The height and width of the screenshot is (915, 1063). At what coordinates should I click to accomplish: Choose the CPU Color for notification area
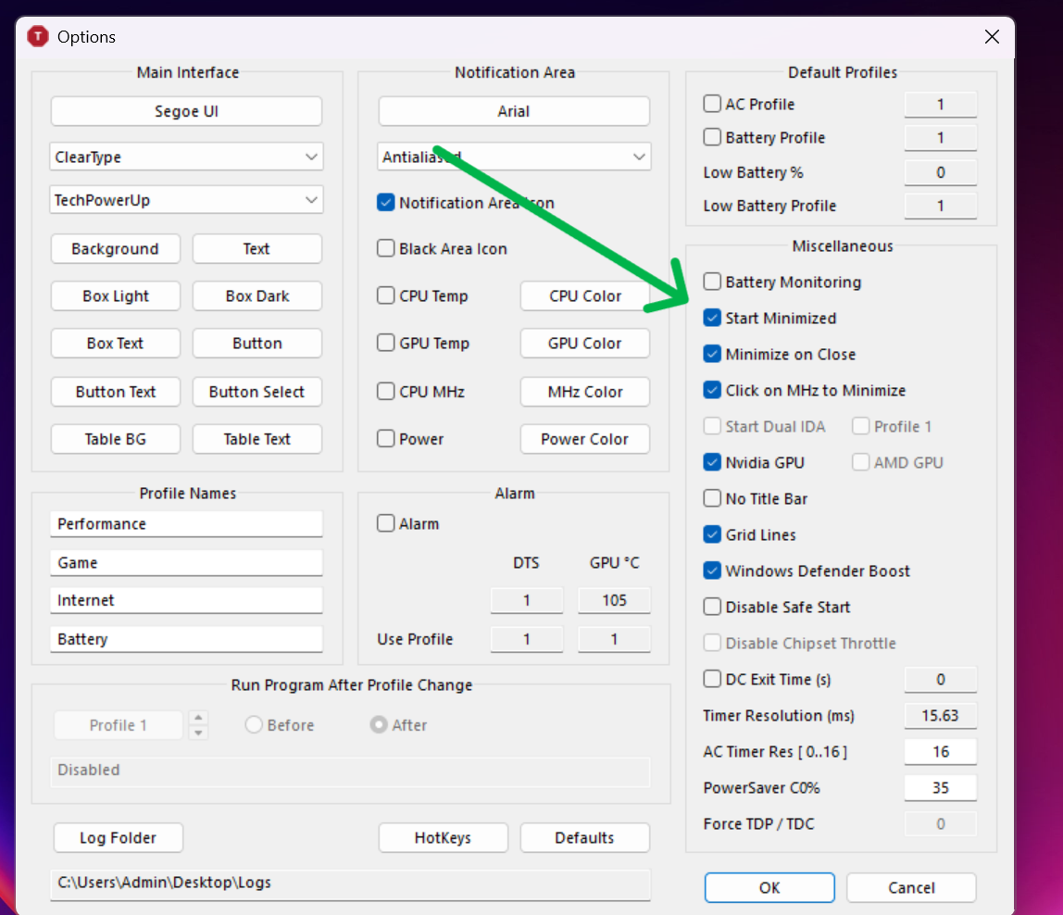[585, 295]
